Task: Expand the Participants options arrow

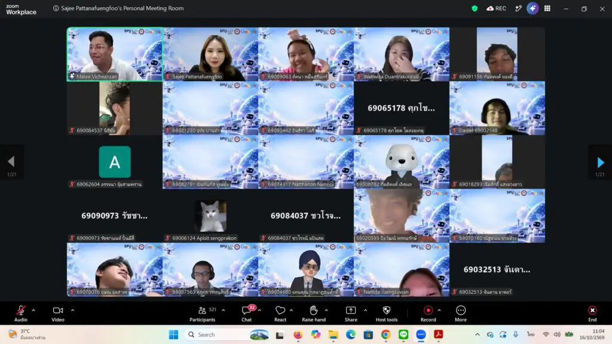Action: (x=224, y=311)
